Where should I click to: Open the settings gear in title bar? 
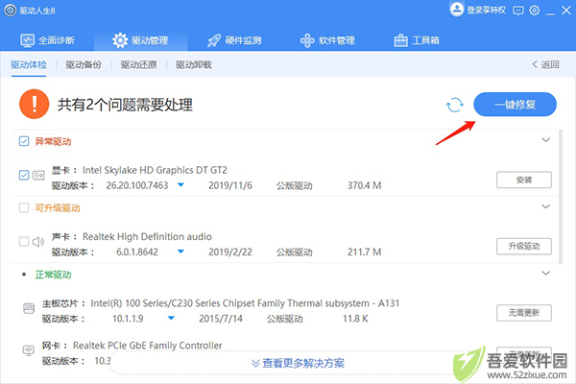point(534,11)
